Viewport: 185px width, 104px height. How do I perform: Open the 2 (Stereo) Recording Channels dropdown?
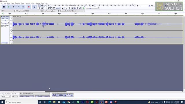[x=49, y=11]
